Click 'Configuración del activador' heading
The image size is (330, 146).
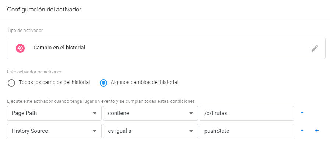[44, 10]
